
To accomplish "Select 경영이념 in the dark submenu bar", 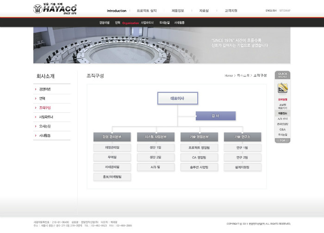I will coord(104,23).
